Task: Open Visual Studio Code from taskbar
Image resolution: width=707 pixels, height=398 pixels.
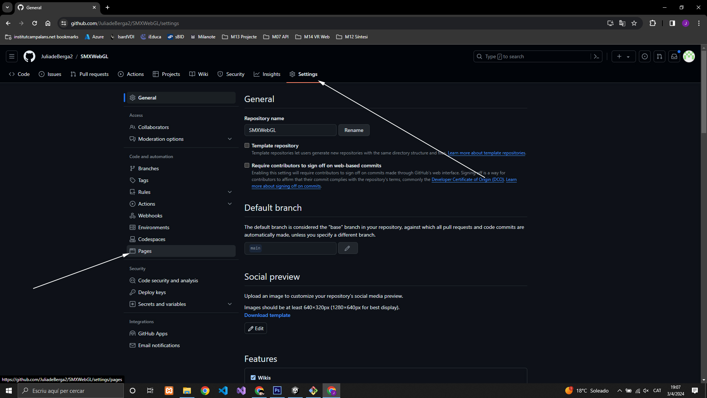Action: (223, 391)
